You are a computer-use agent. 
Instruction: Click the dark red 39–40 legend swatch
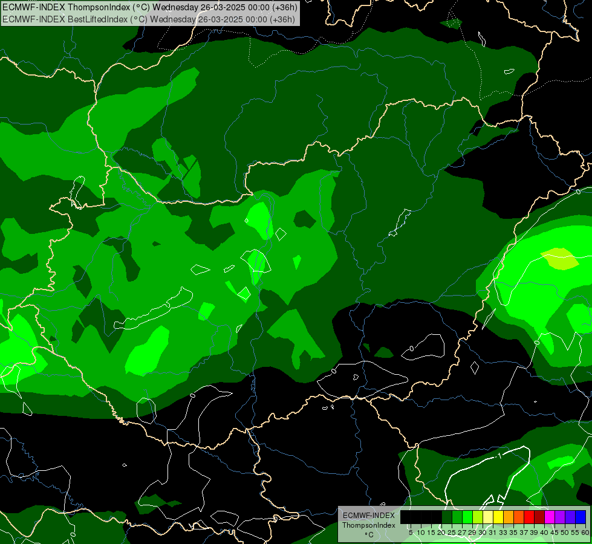pos(539,517)
